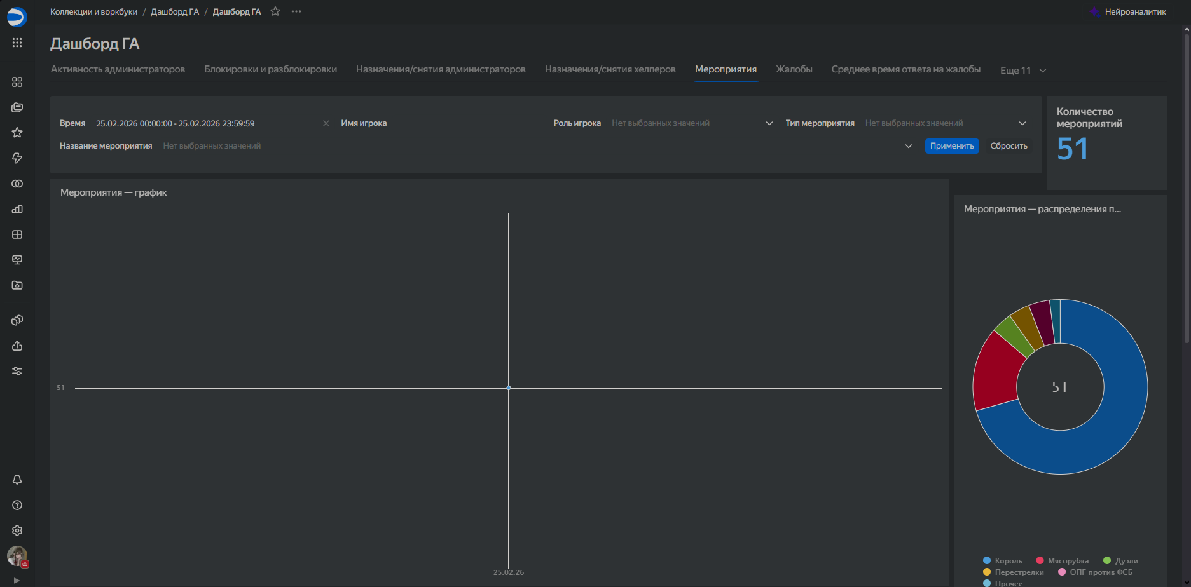Open Connections via the lightning bolt icon

coord(17,158)
